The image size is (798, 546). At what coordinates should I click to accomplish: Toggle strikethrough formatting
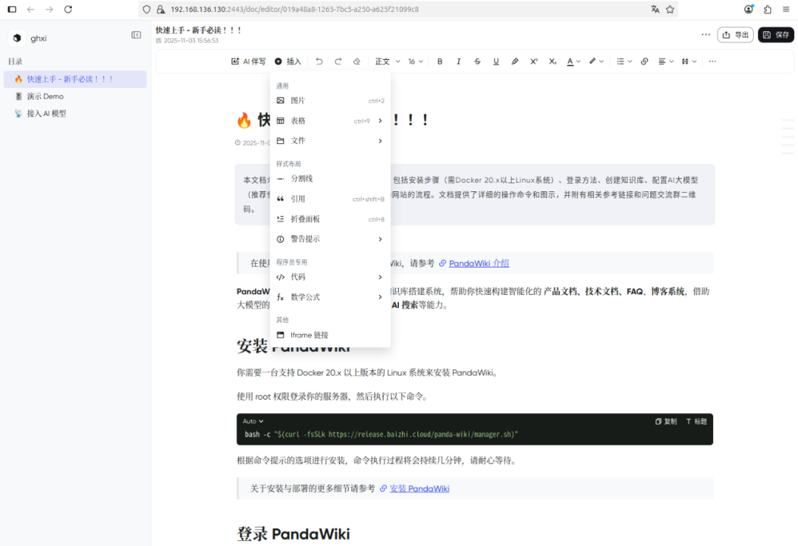(477, 61)
